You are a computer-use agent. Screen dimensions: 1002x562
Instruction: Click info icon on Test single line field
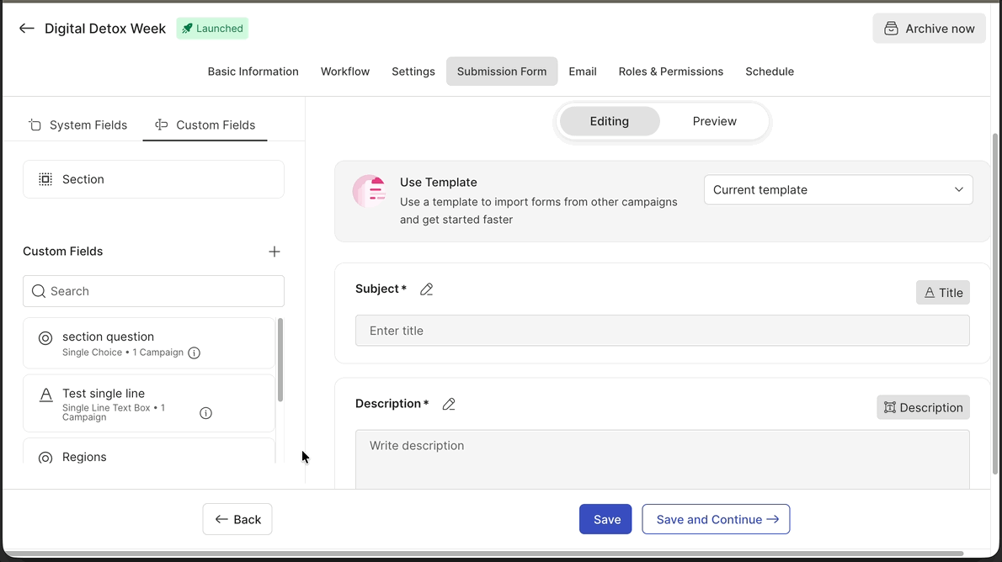pos(205,413)
